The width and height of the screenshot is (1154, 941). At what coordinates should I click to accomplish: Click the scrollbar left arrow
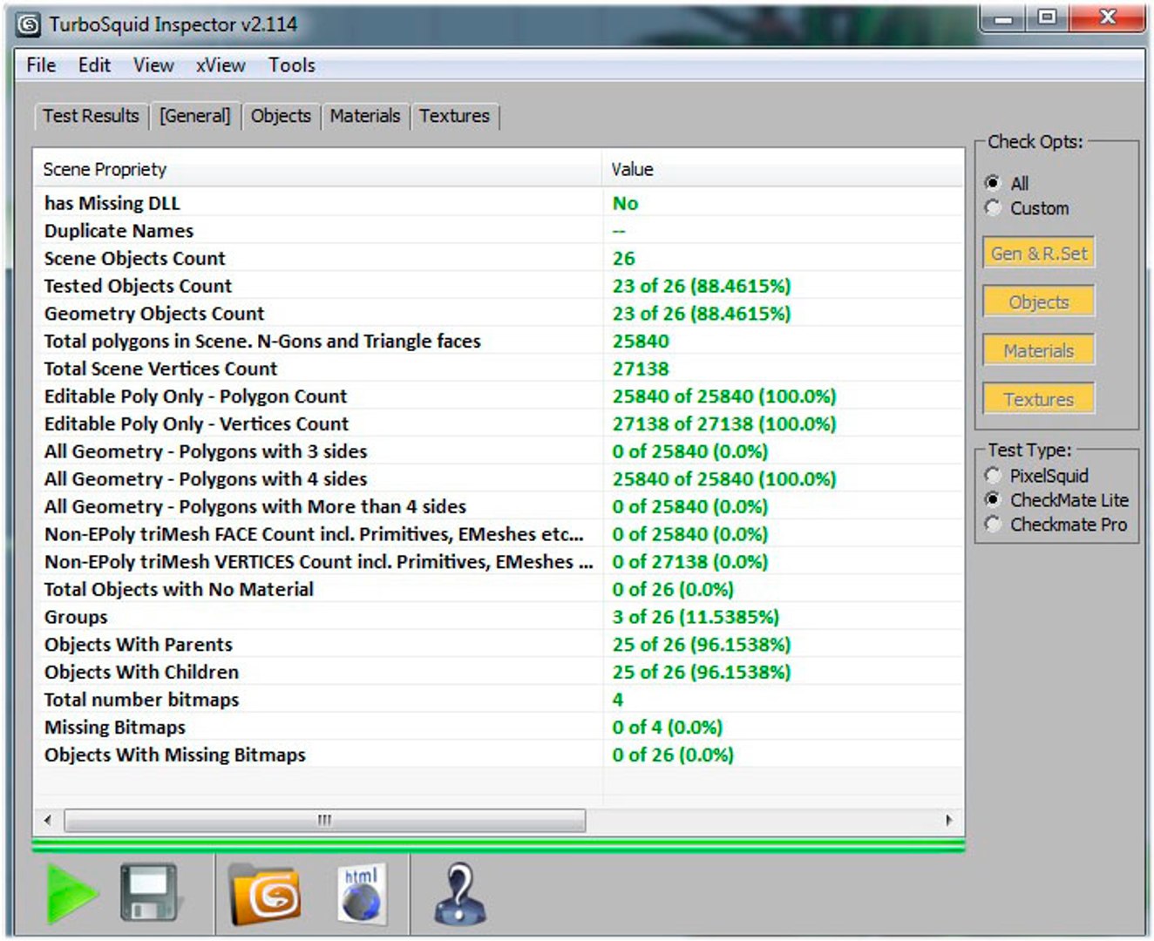[x=47, y=820]
